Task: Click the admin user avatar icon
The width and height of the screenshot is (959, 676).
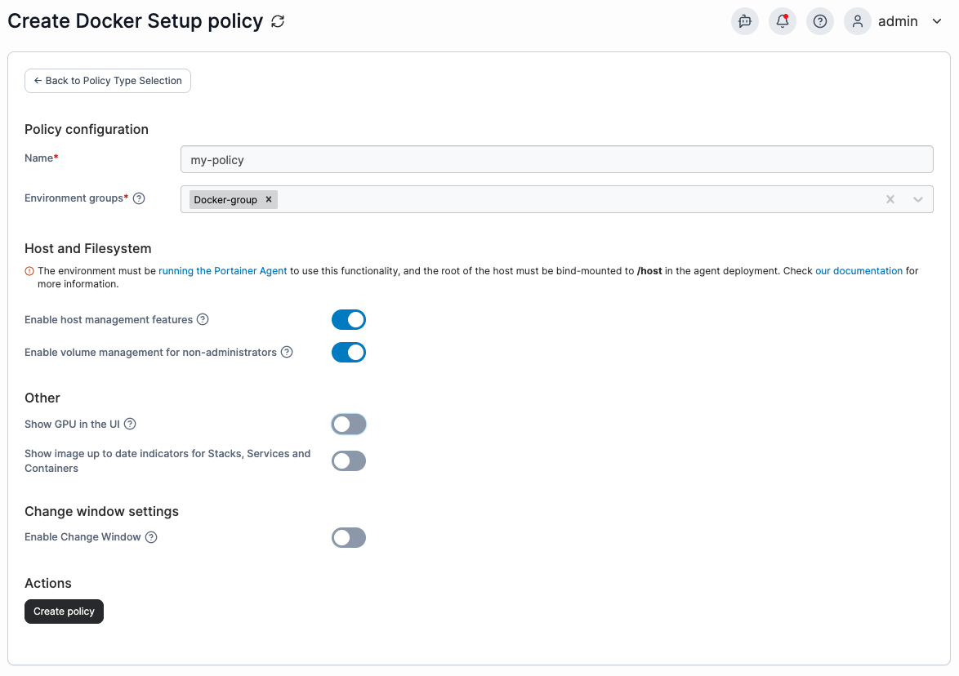Action: [858, 22]
